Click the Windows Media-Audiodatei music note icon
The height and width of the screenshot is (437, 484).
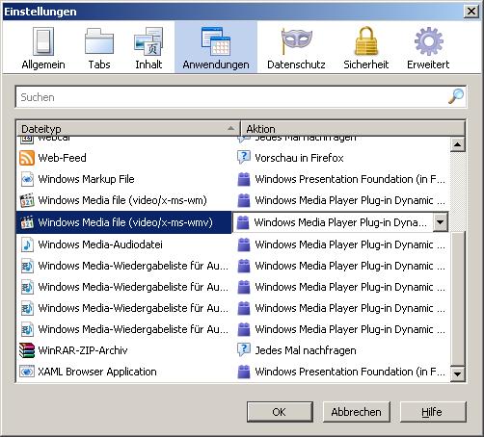click(x=27, y=244)
